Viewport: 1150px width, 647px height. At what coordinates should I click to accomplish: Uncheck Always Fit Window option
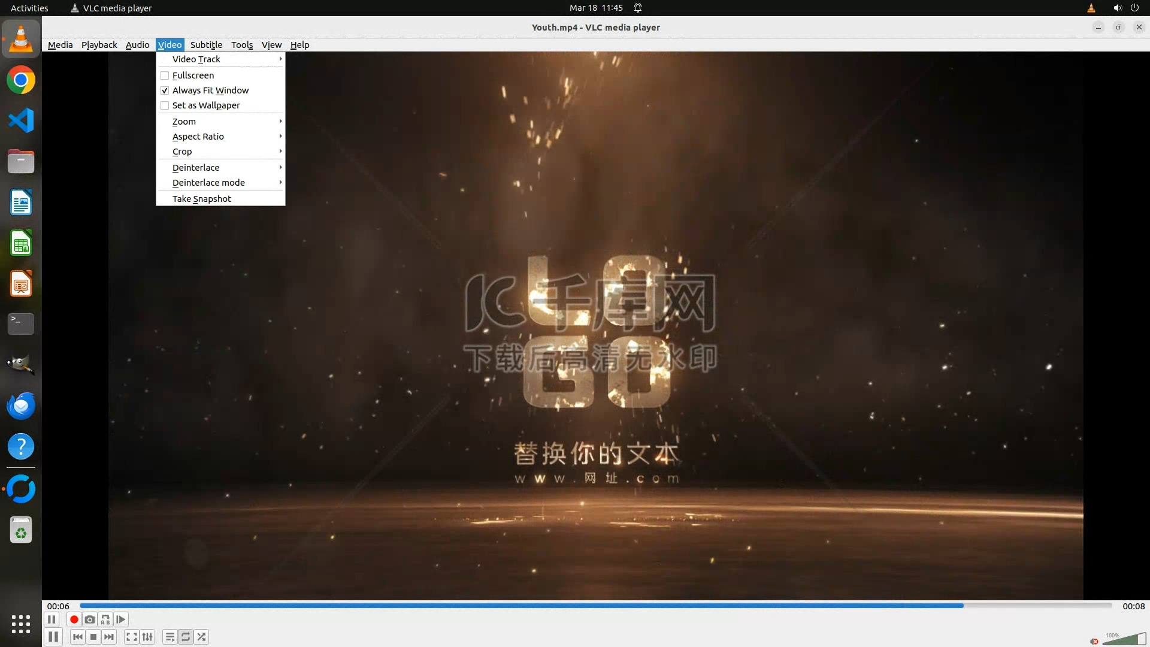(210, 90)
